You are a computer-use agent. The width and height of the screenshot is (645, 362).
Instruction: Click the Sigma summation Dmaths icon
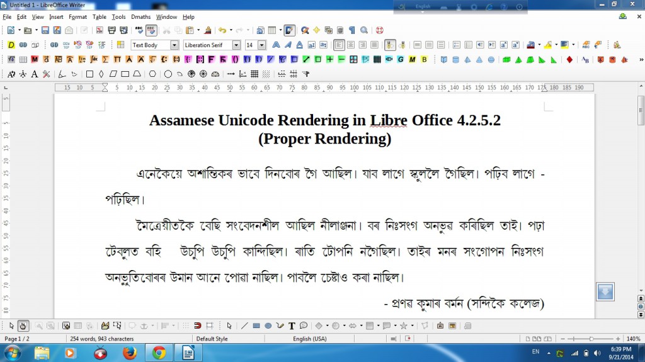[105, 60]
